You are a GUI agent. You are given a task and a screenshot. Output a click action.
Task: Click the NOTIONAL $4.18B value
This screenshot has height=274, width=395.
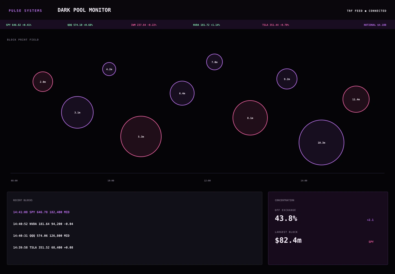point(375,25)
